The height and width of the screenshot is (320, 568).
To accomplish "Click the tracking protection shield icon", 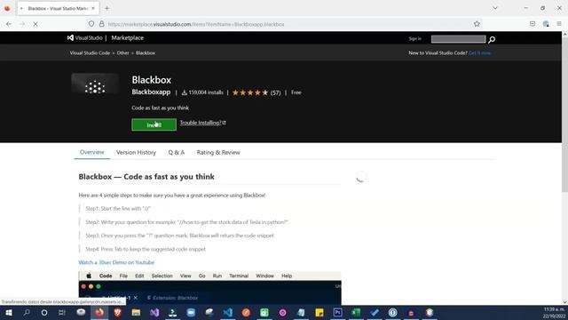I will tap(91, 24).
